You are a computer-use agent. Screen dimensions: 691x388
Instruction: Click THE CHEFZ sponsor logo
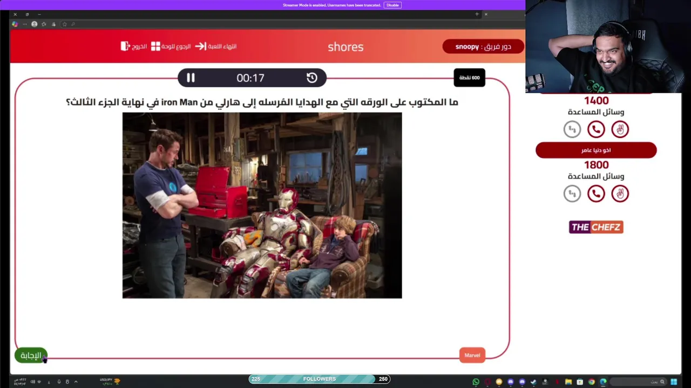pos(596,227)
